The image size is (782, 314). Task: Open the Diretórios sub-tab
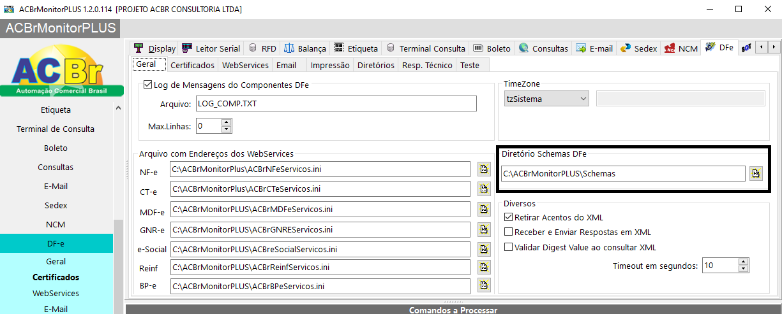tap(376, 65)
